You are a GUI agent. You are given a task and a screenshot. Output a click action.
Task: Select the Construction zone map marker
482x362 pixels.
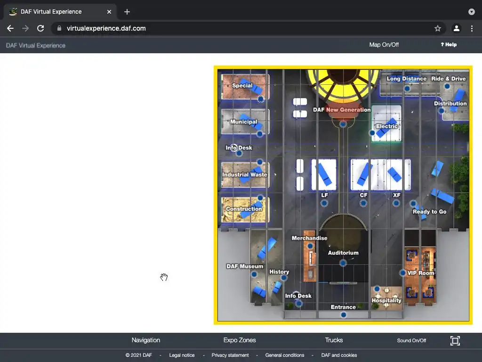(x=260, y=198)
